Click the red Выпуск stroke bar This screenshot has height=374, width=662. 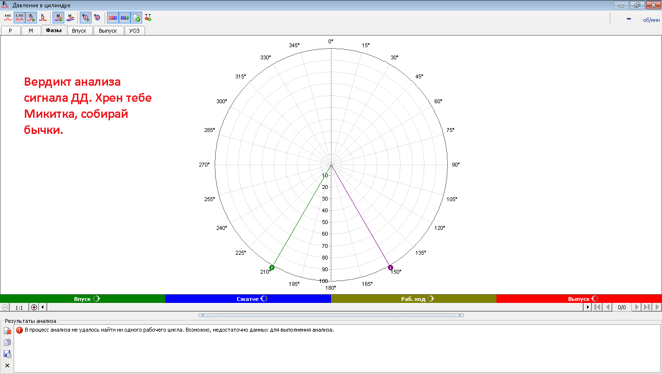click(x=579, y=299)
